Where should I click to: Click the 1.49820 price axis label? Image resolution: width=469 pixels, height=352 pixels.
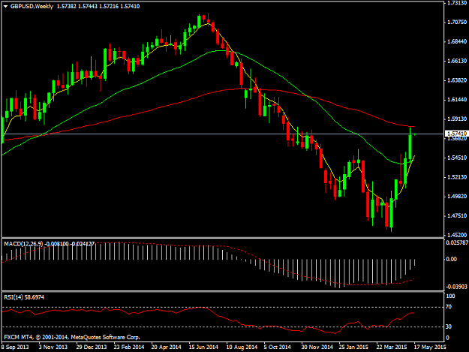click(457, 196)
